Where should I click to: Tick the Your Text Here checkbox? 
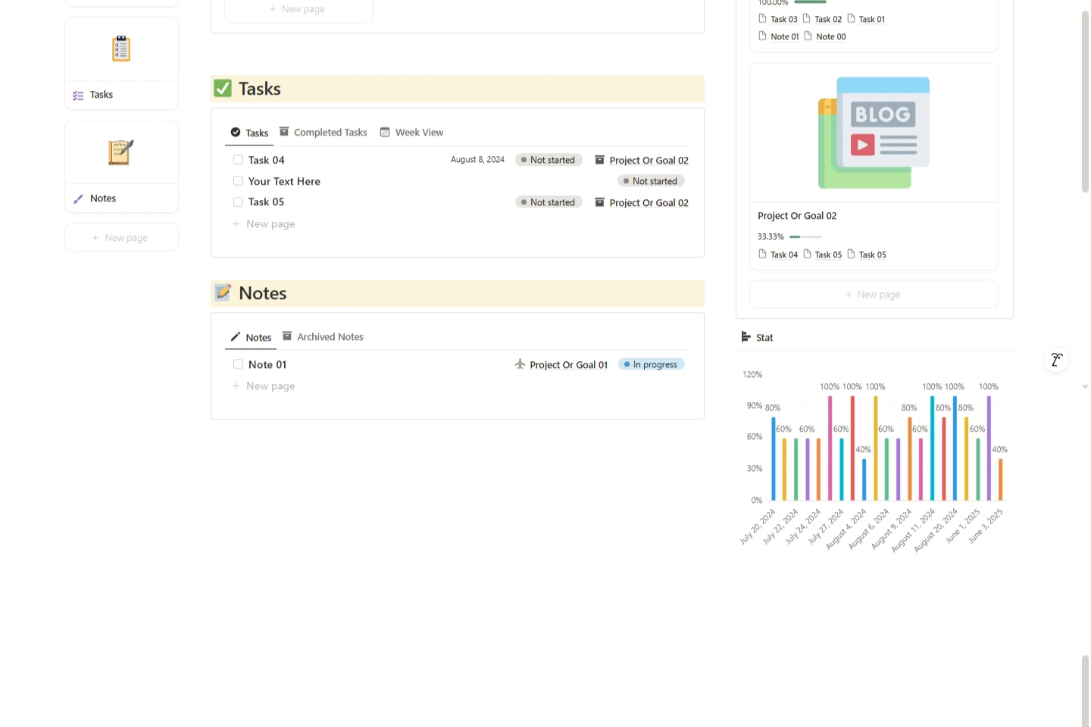pos(238,181)
